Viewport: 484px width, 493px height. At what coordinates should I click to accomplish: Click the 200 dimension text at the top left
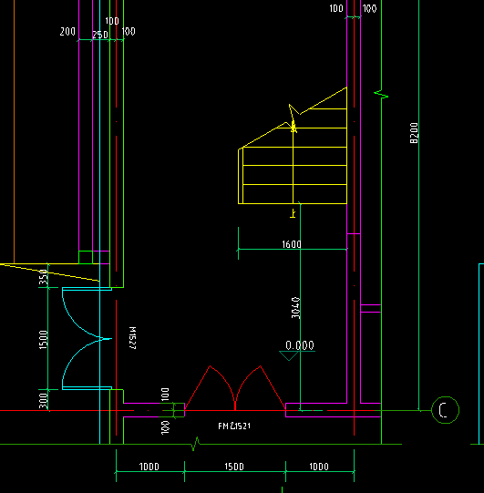tap(67, 32)
